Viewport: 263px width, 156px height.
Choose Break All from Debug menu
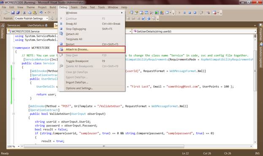[92, 24]
